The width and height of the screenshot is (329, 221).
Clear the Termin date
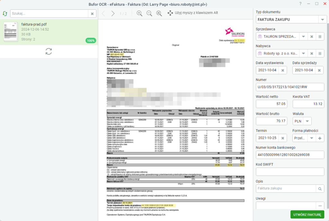click(283, 138)
